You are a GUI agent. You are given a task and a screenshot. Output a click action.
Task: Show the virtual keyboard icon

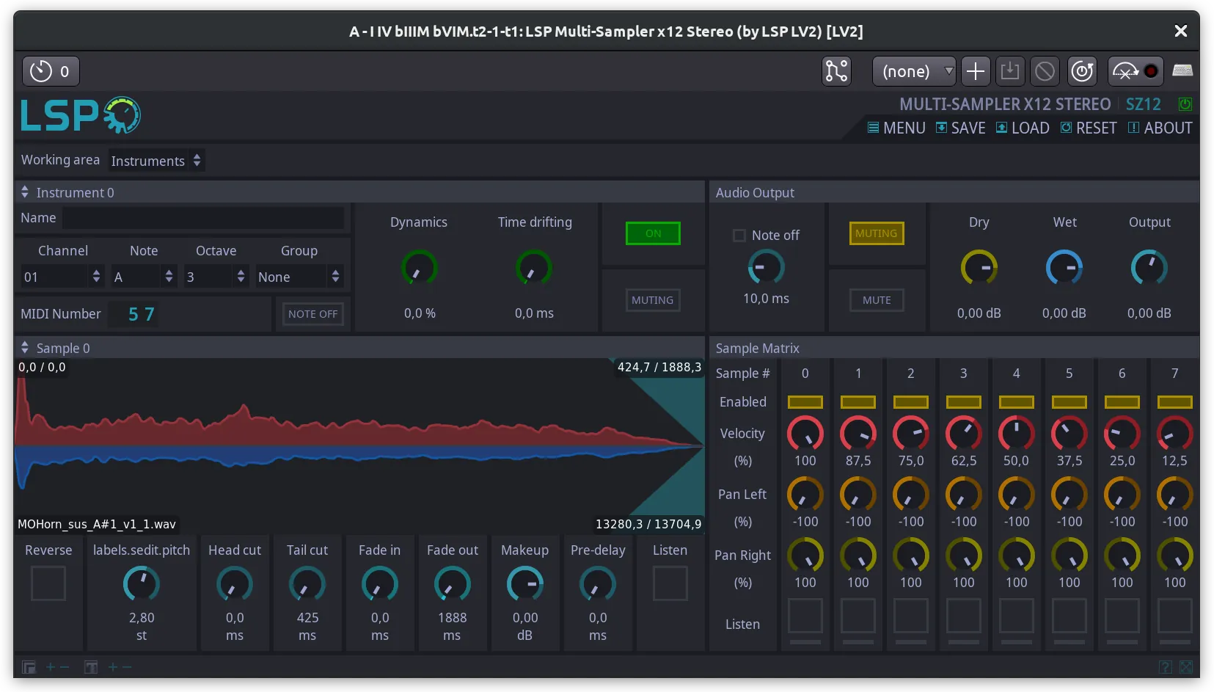[x=1182, y=70]
